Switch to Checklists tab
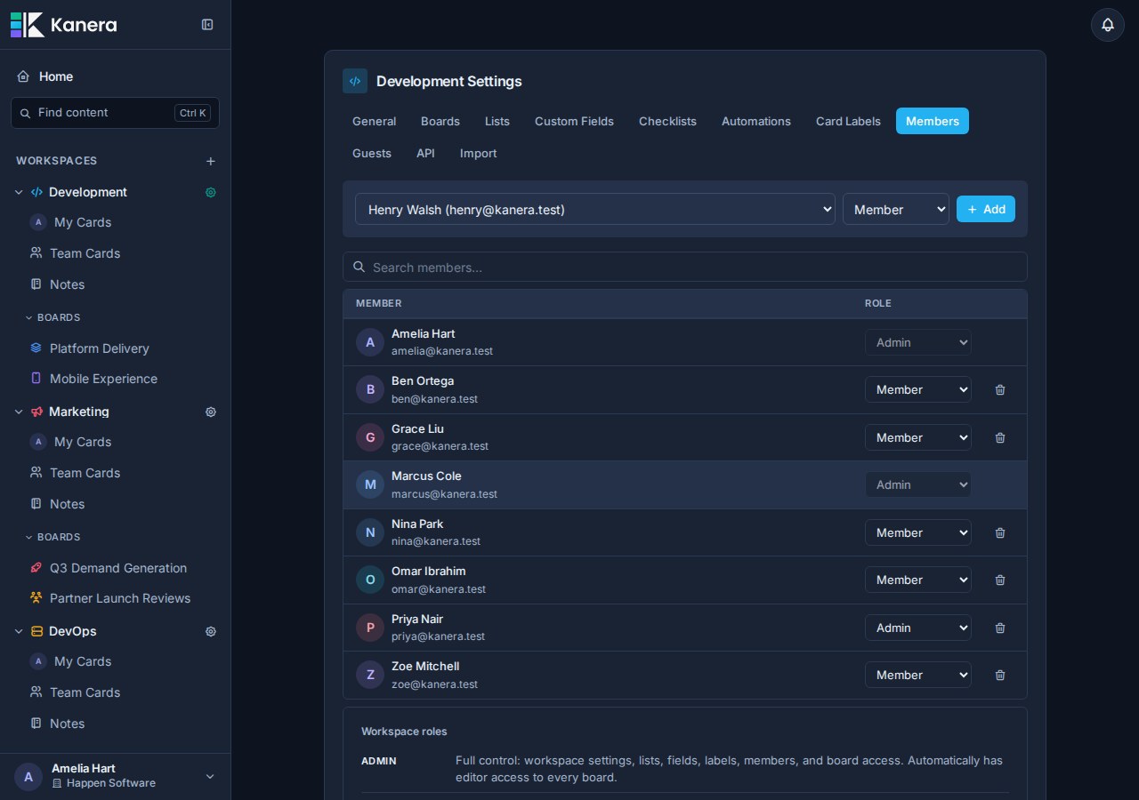The width and height of the screenshot is (1139, 800). pos(667,121)
